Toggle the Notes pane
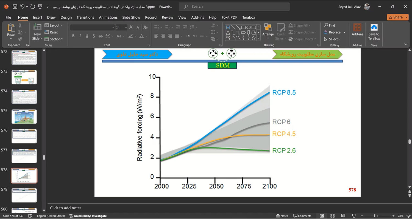Image resolution: width=412 pixels, height=219 pixels. click(x=282, y=216)
